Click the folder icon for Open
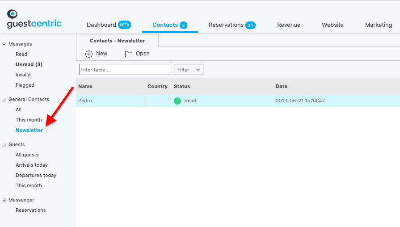 point(129,54)
